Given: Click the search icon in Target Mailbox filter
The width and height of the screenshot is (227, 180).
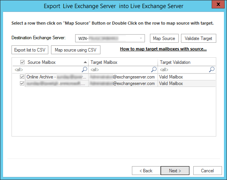Looking at the screenshot, I should [x=154, y=70].
